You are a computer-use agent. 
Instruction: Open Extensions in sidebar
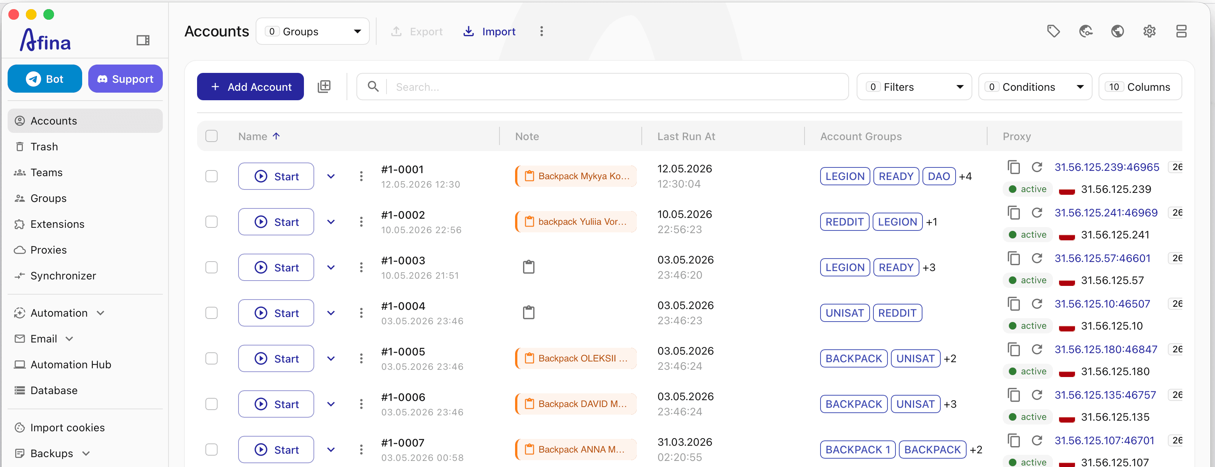(x=85, y=224)
